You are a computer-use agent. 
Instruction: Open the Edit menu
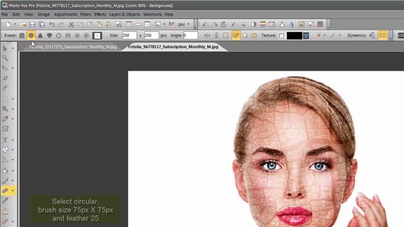point(16,15)
